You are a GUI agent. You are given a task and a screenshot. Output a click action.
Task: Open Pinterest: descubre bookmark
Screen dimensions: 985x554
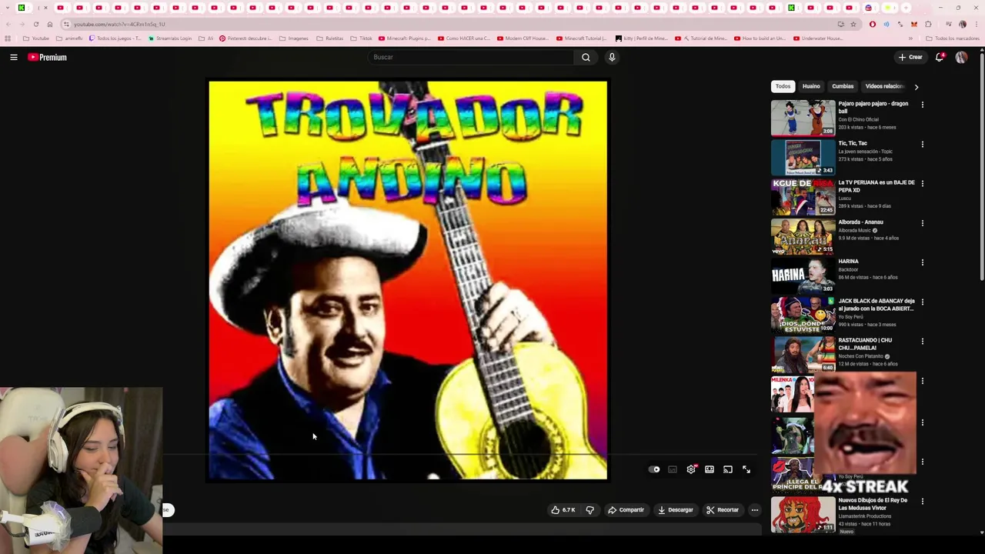click(x=245, y=38)
